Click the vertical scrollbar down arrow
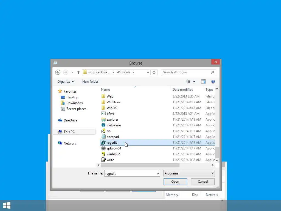Viewport: 281px width, 211px height. [217, 160]
